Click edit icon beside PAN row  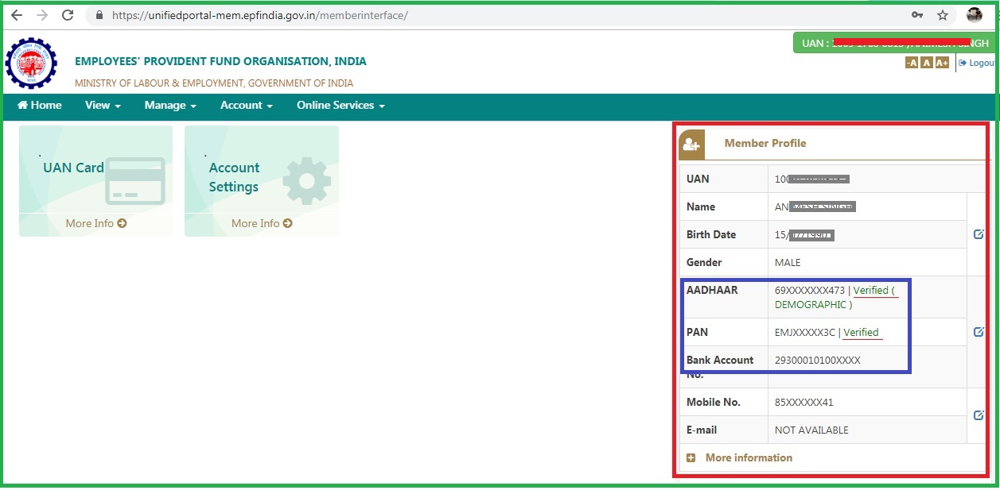979,332
